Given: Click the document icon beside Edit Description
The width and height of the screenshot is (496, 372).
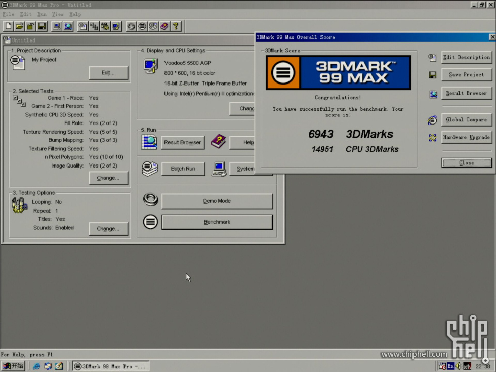Looking at the screenshot, I should 432,58.
